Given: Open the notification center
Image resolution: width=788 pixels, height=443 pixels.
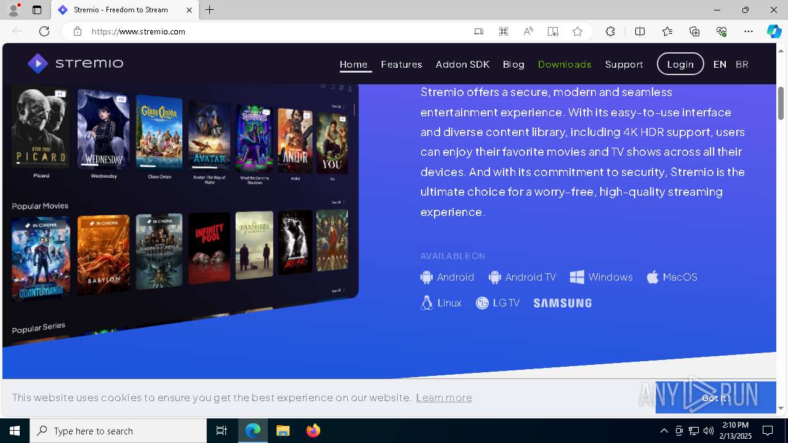Looking at the screenshot, I should coord(768,431).
